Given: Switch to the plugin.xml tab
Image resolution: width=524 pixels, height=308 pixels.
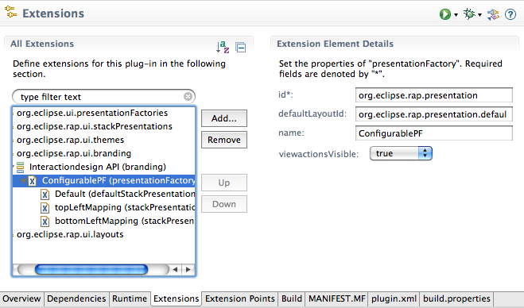Looking at the screenshot, I should tap(394, 298).
